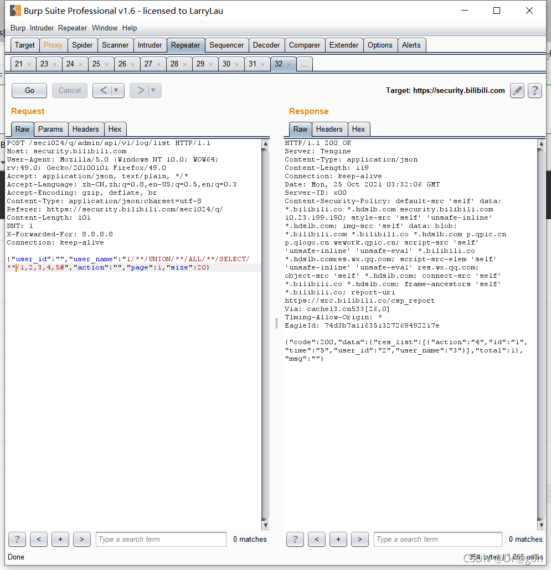Click the response pane scroll up arrow

coord(541,143)
